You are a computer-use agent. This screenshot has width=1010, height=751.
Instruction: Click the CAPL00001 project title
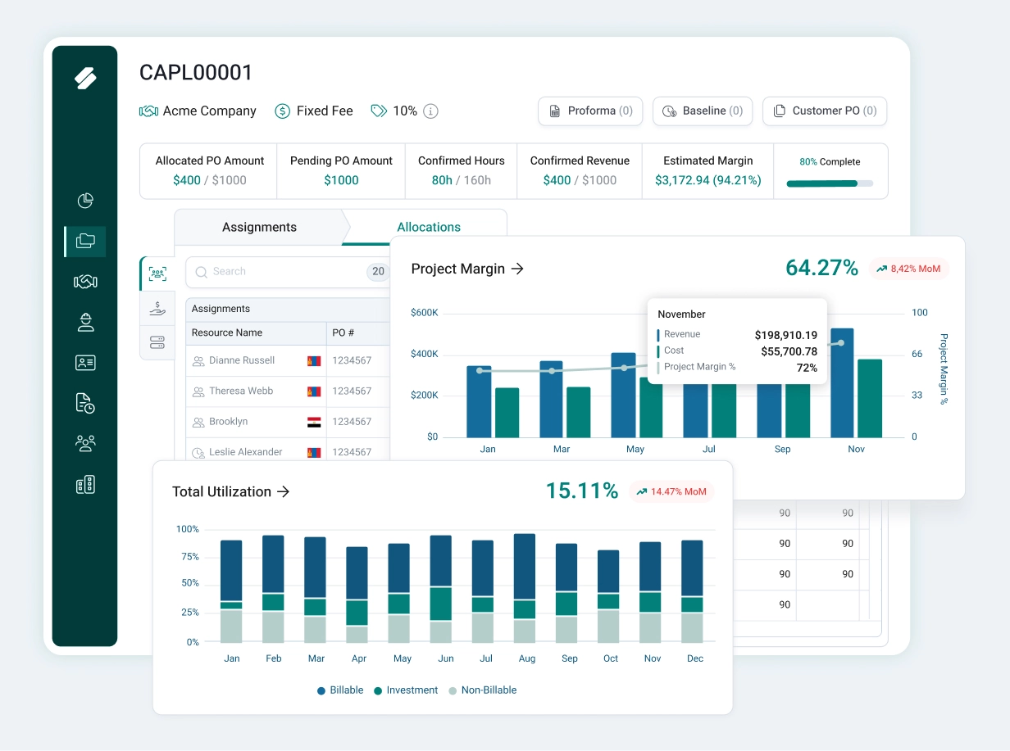pos(196,73)
